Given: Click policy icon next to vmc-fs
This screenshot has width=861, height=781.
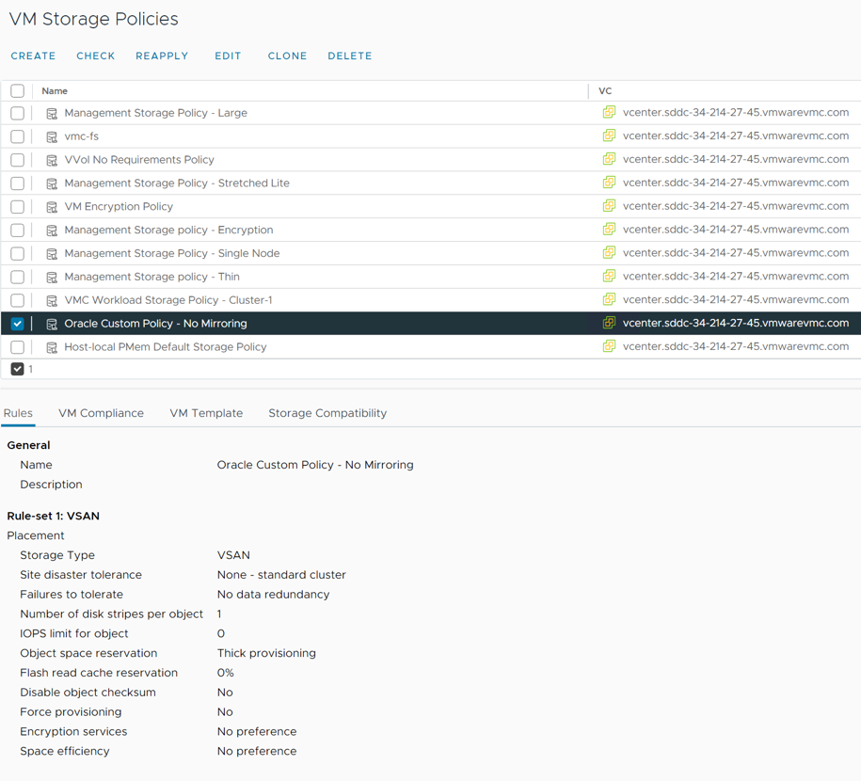Looking at the screenshot, I should click(x=52, y=136).
